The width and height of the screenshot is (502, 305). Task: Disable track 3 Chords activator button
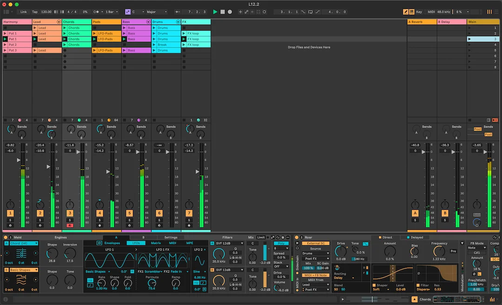tap(70, 213)
